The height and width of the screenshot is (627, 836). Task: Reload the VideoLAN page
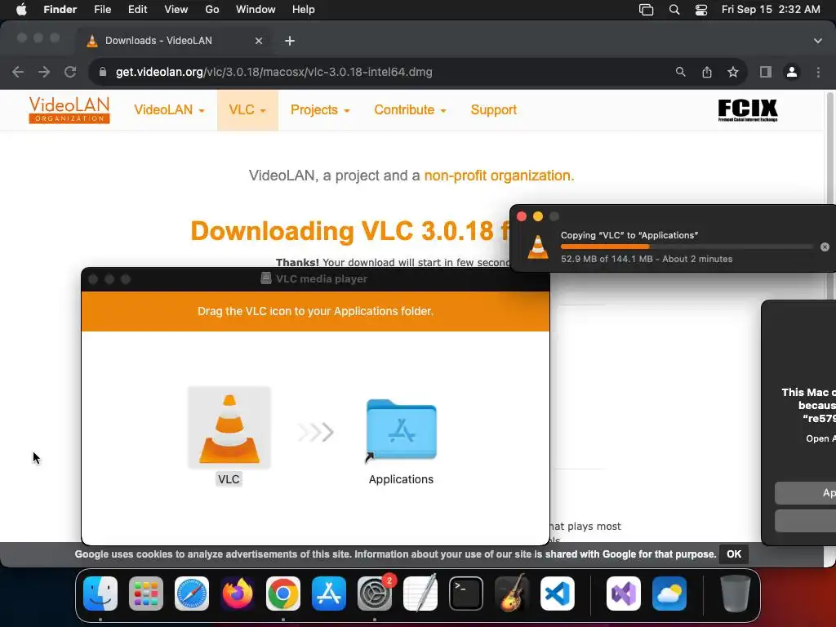click(x=70, y=72)
